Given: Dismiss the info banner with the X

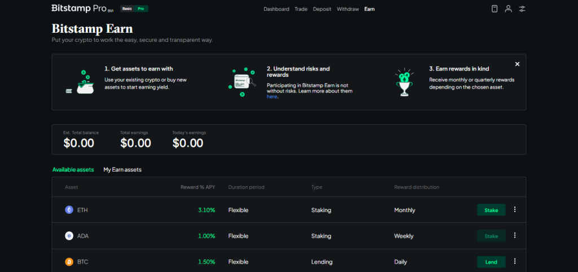Looking at the screenshot, I should (x=517, y=64).
